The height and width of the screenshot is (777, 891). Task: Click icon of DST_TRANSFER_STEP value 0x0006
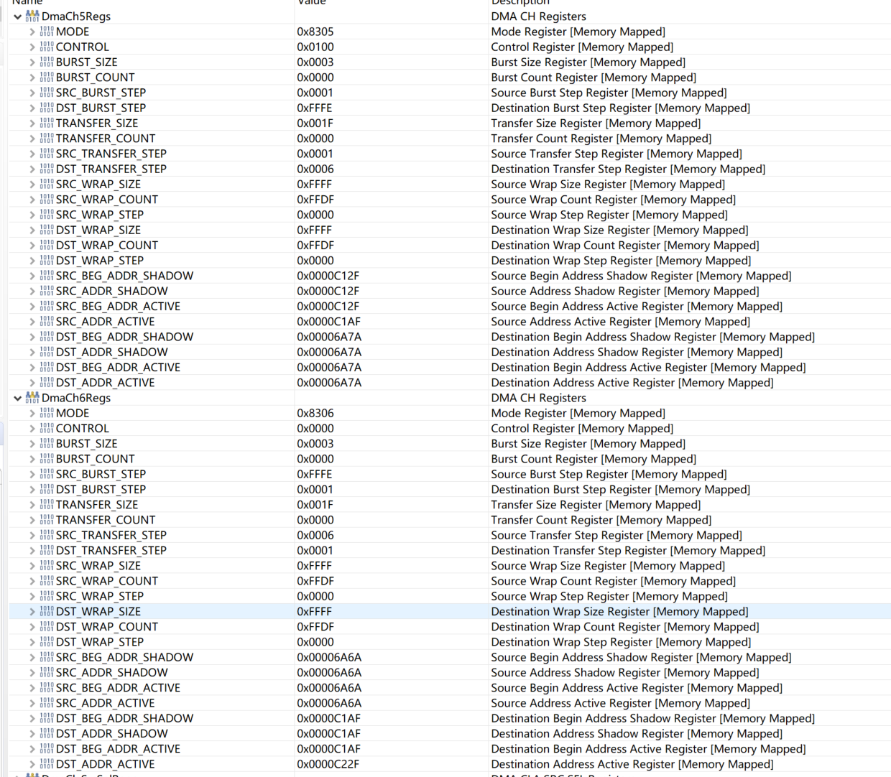click(x=47, y=169)
